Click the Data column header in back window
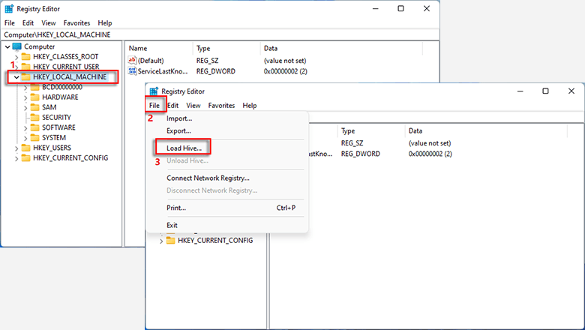The image size is (585, 330). click(x=271, y=48)
